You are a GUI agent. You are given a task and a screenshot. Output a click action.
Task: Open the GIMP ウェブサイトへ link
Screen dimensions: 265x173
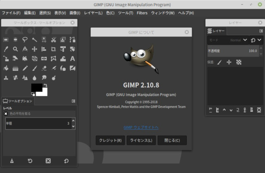(x=141, y=127)
